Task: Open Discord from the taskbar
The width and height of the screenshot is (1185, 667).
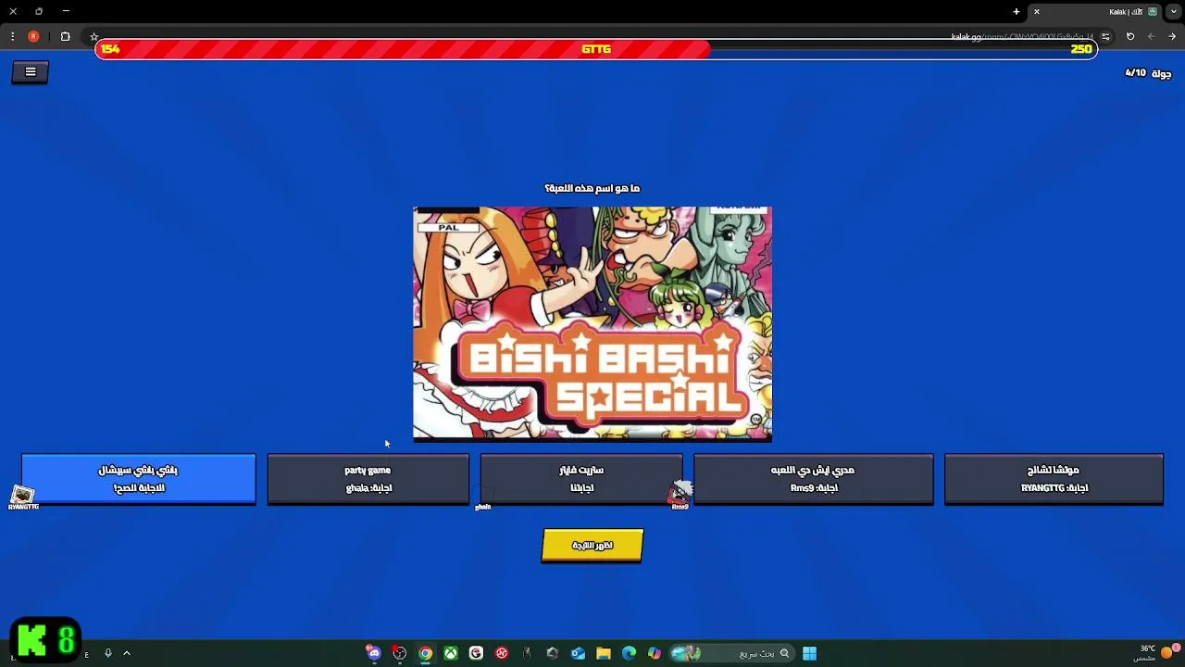Action: [374, 653]
